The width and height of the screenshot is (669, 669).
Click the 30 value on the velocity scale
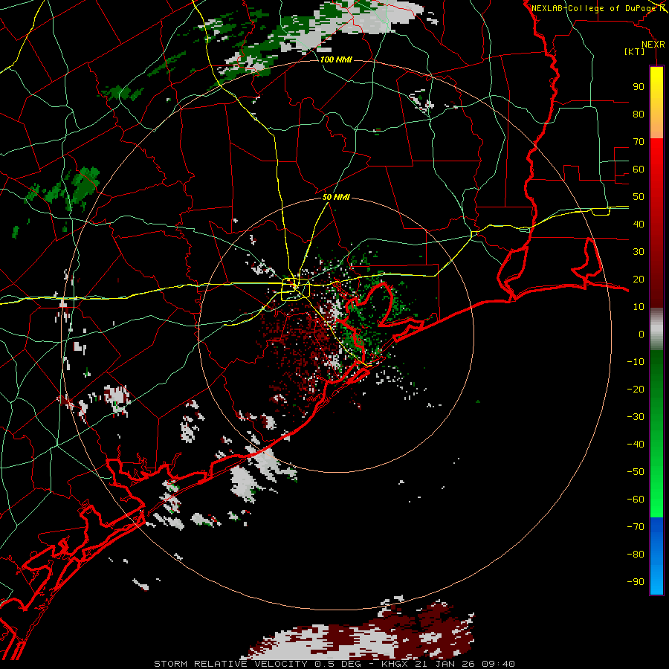(x=639, y=252)
